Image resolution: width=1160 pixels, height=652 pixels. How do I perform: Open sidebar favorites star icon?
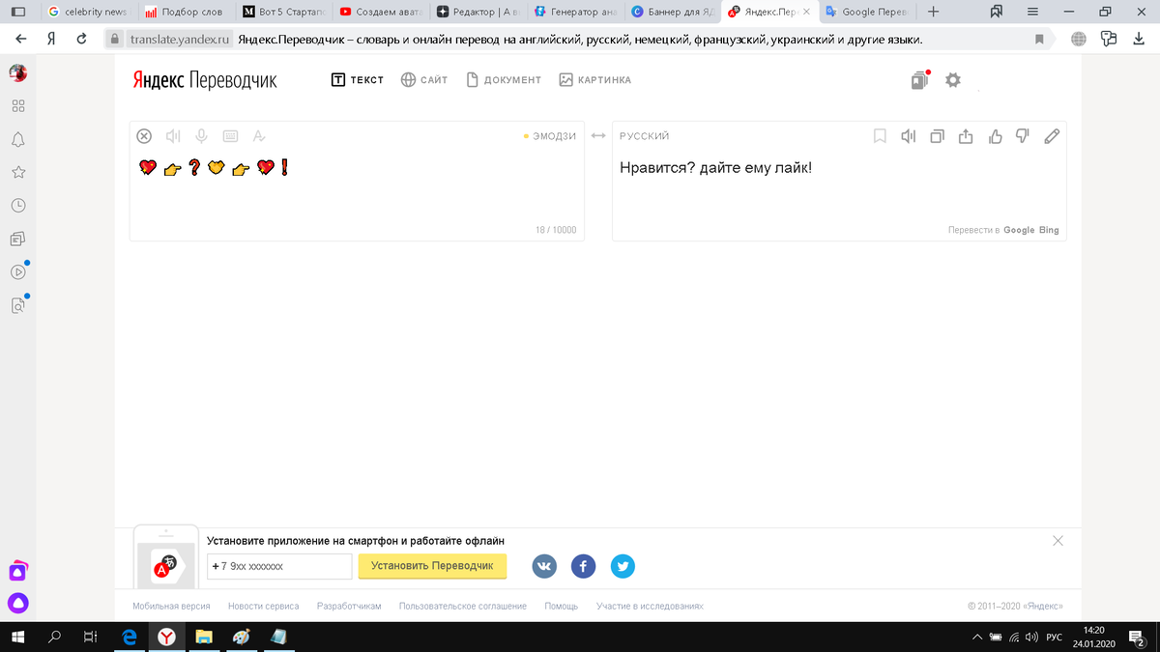click(18, 173)
